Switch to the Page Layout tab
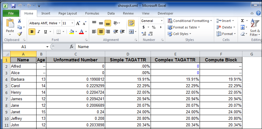This screenshot has width=262, height=129. tap(67, 13)
